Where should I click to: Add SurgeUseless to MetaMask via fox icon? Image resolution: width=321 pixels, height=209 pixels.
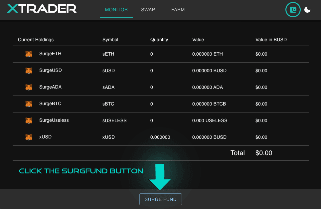[x=29, y=120]
